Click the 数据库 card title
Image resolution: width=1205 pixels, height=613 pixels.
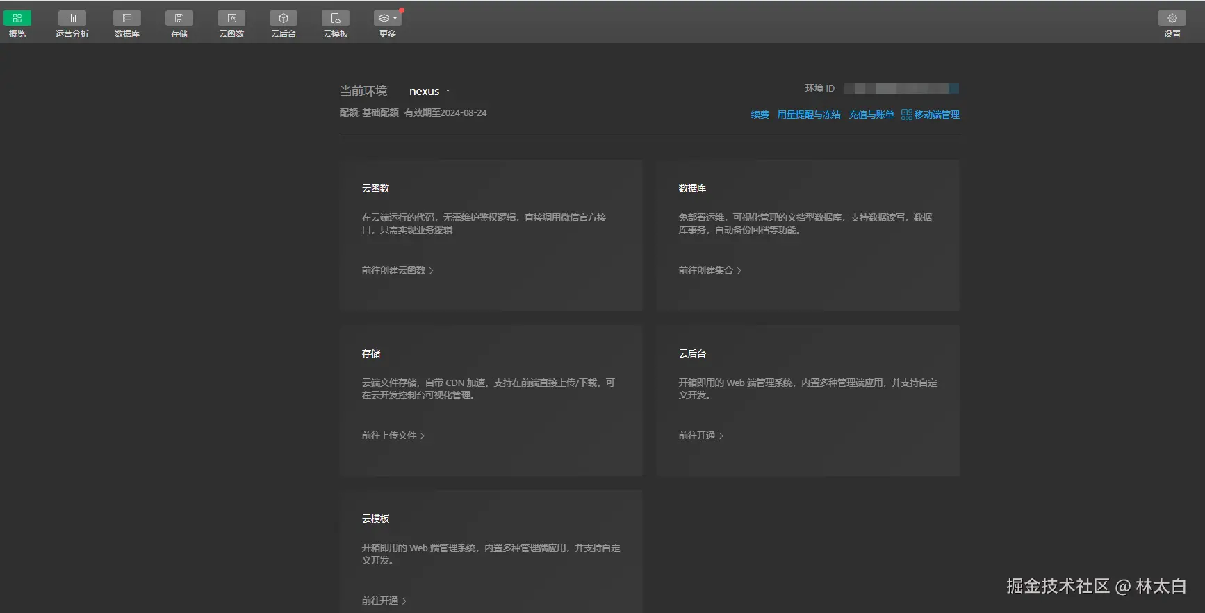[692, 188]
